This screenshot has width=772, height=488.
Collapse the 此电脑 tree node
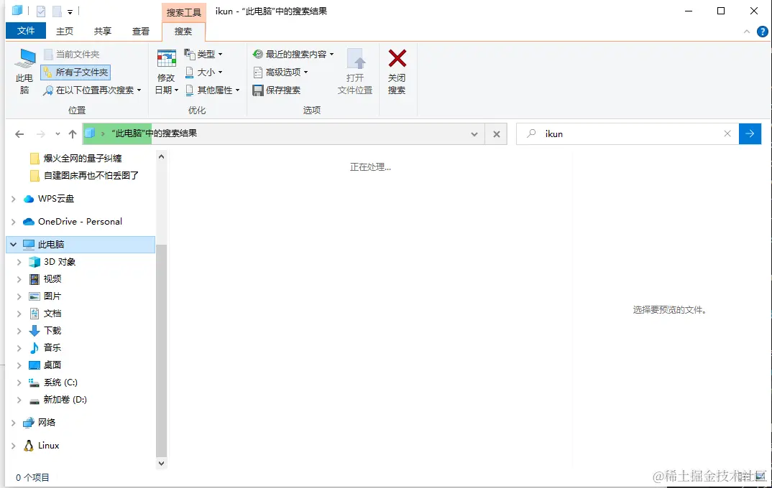tap(13, 244)
